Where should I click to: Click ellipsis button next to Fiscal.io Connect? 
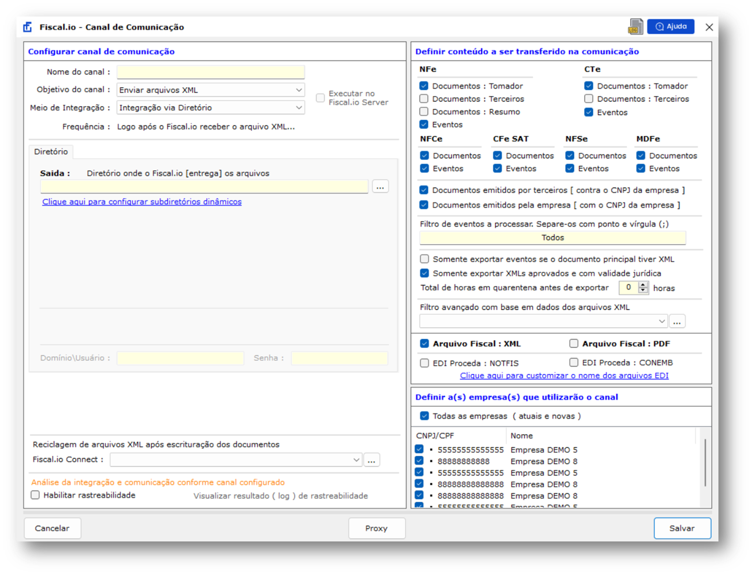pyautogui.click(x=372, y=460)
